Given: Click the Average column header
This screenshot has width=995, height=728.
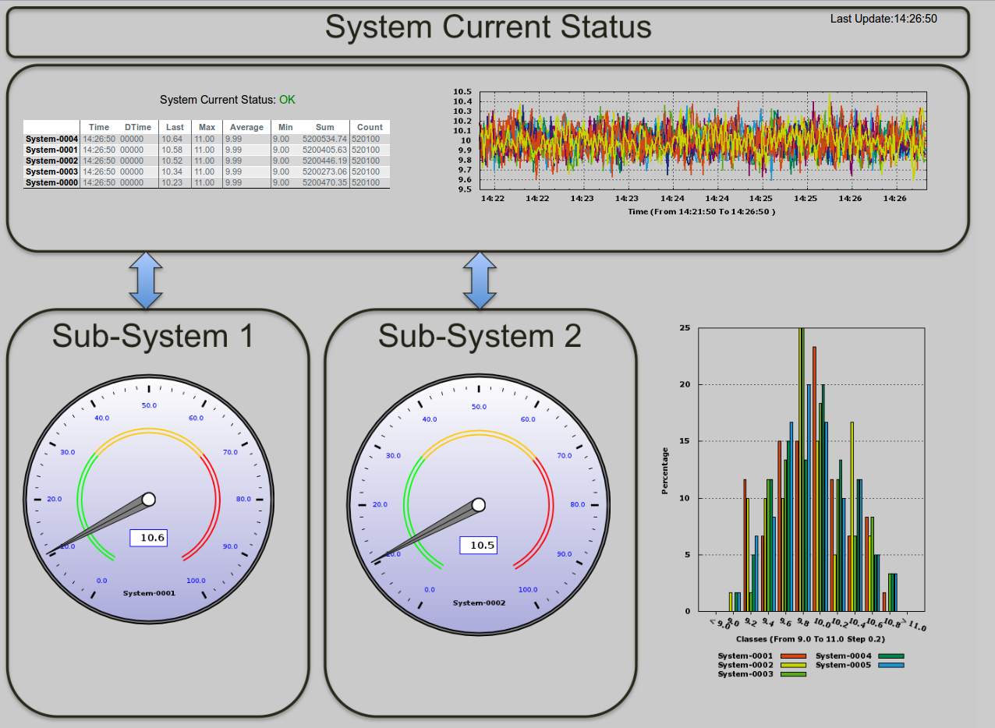Looking at the screenshot, I should point(246,127).
